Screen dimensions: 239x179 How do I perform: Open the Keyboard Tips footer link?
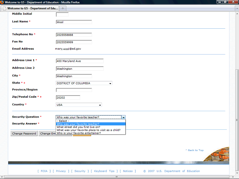coord(104,171)
